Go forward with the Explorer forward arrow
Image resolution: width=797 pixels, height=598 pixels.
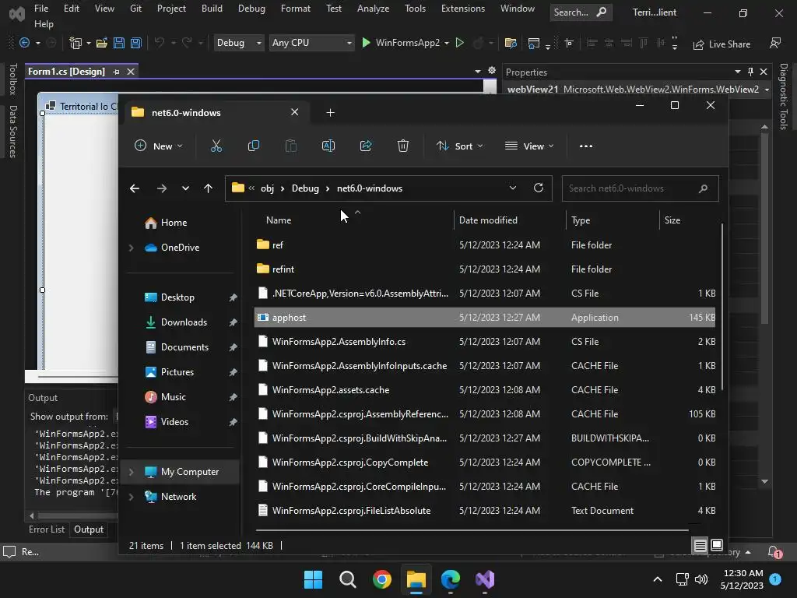point(162,188)
